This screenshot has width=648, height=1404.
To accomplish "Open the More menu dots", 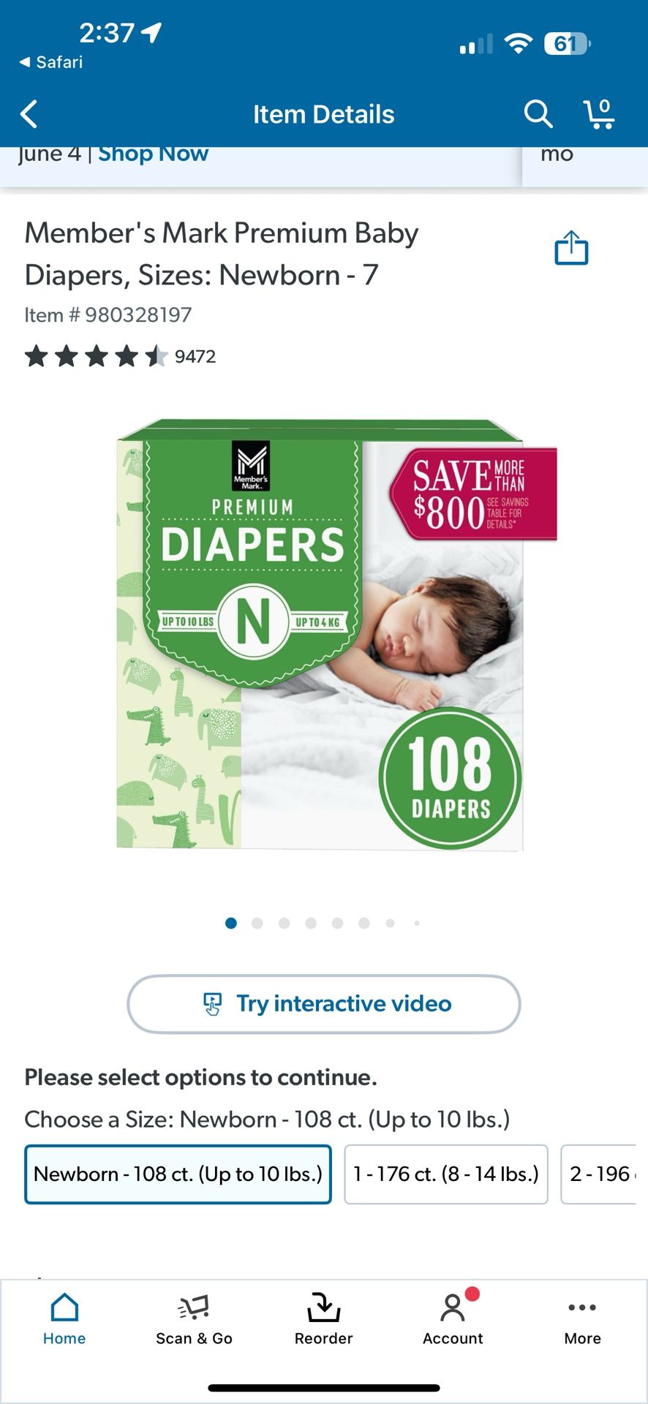I will tap(582, 1319).
